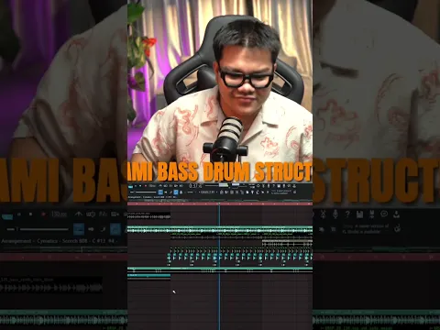Click the red record button in the sharp center toolbar
This screenshot has height=330, width=440.
(x=146, y=186)
